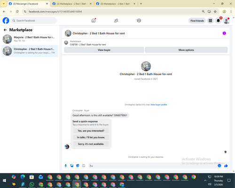Go back in browser history
Viewport: 235px width, 188px height.
4,11
